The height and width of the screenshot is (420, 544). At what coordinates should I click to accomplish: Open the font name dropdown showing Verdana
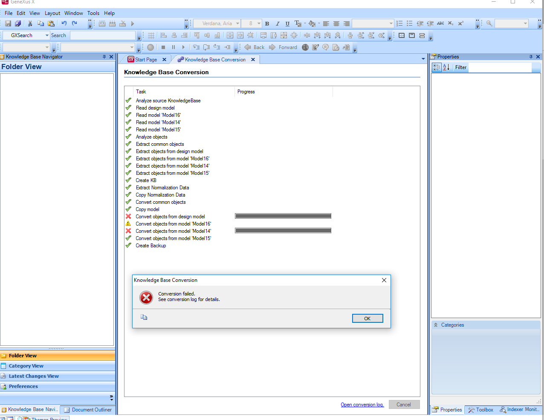[238, 23]
